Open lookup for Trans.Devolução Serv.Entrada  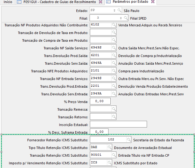click(114, 94)
